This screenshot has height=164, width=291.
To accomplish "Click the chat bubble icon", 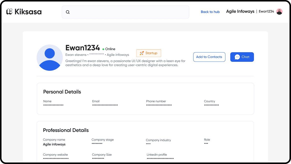I will pyautogui.click(x=237, y=57).
